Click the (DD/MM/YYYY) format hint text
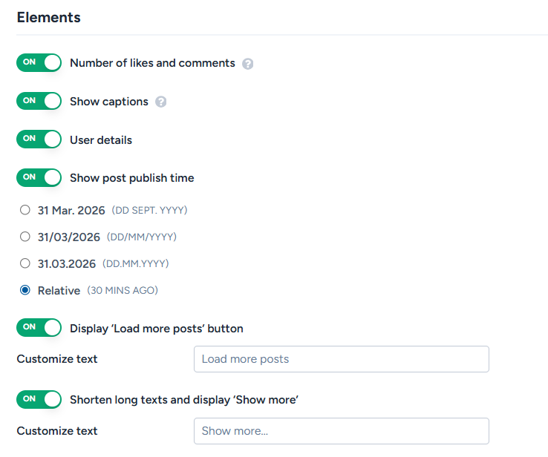Viewport: 548px width, 457px height. 142,237
